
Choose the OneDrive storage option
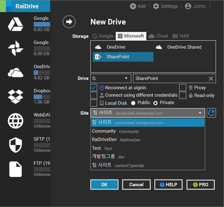point(123,47)
